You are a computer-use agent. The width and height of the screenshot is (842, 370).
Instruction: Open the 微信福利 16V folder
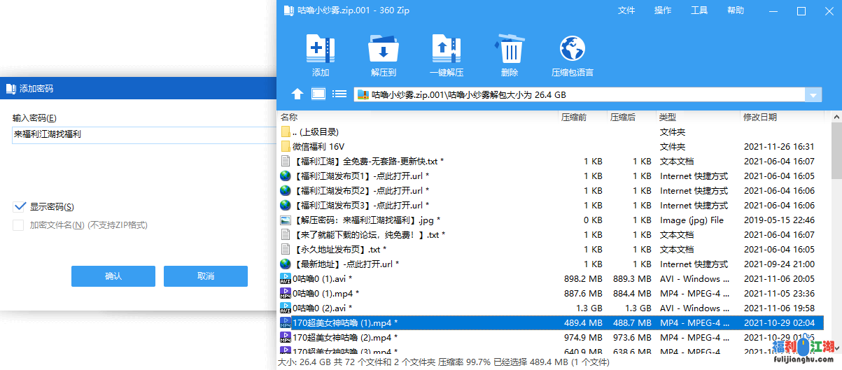pos(318,147)
